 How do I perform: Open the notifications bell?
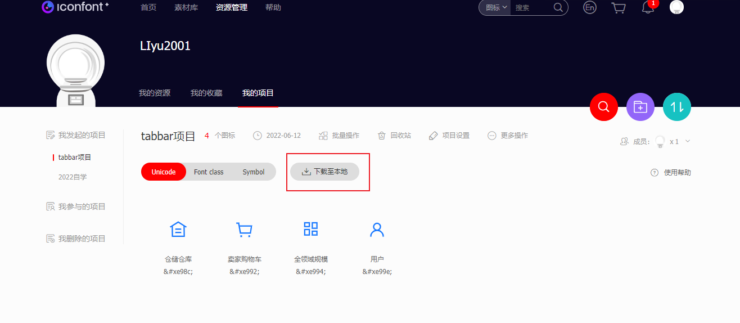coord(648,8)
